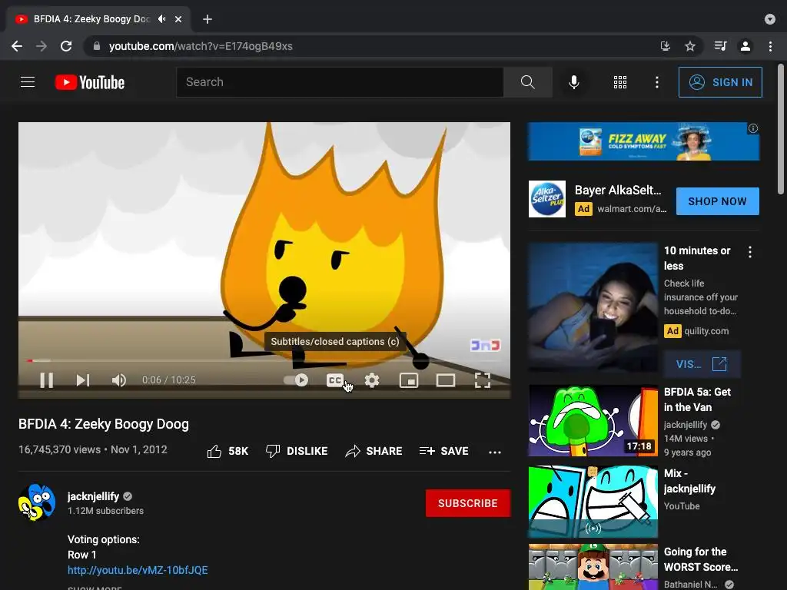This screenshot has width=787, height=590.
Task: Go forward in browser history
Action: coord(42,46)
